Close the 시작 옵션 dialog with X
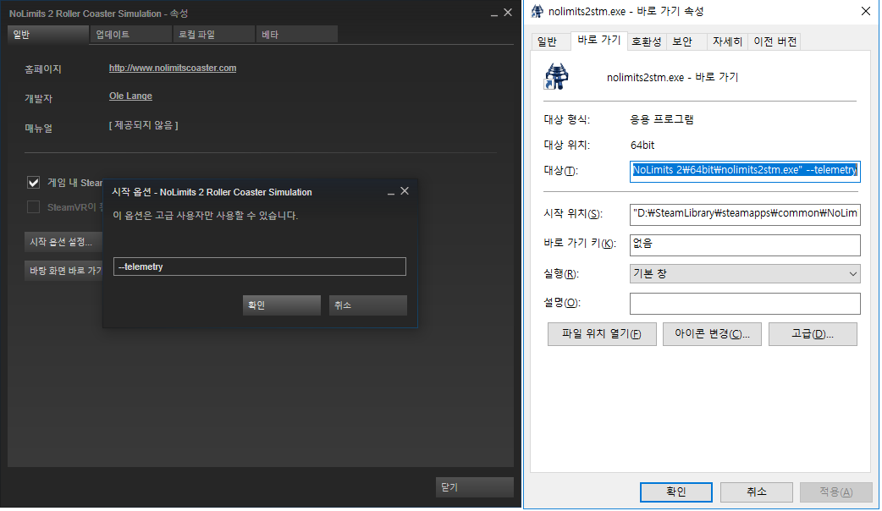 (x=405, y=191)
